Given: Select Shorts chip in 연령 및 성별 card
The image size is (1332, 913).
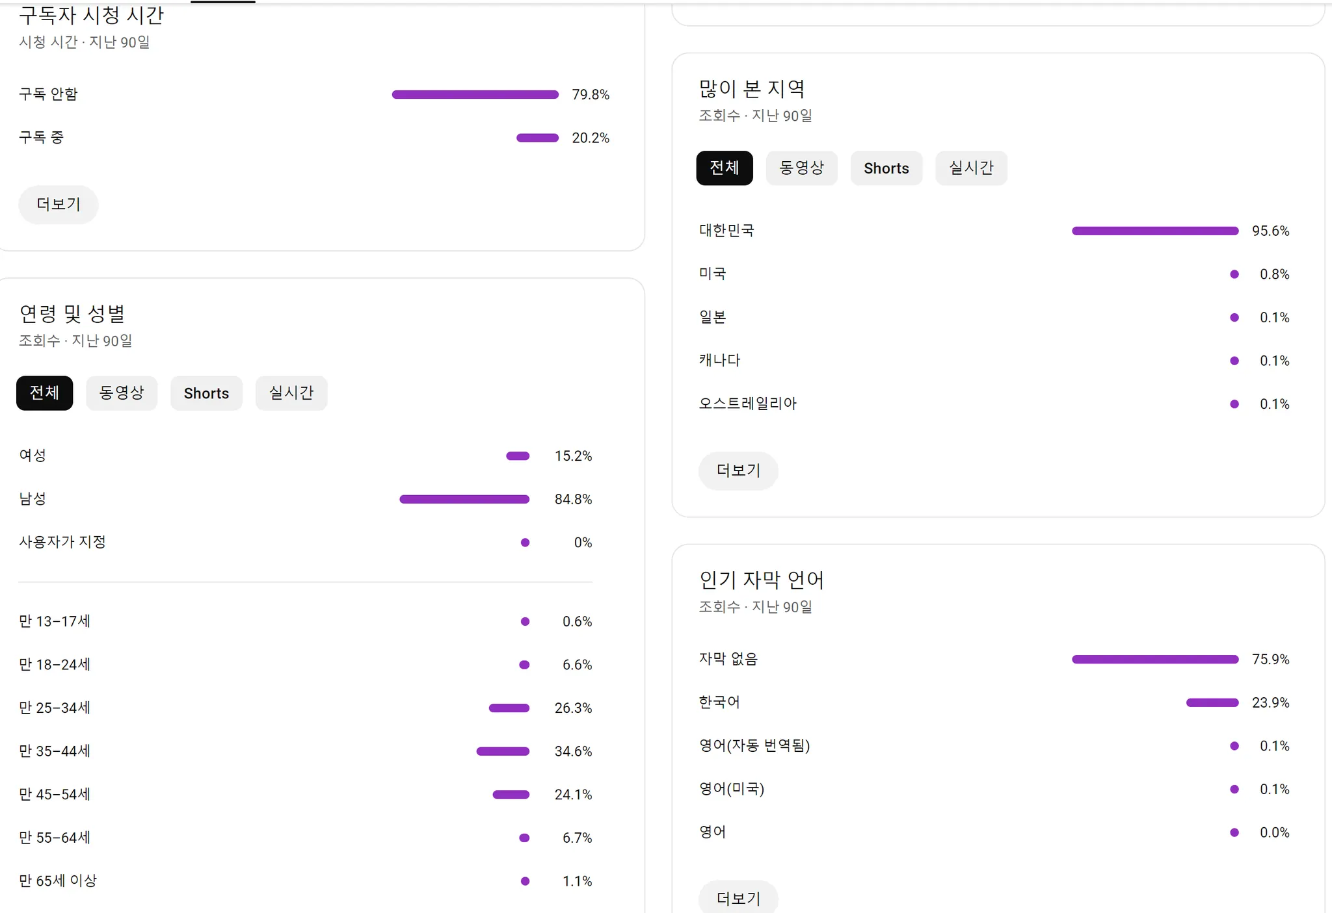Looking at the screenshot, I should pos(206,393).
